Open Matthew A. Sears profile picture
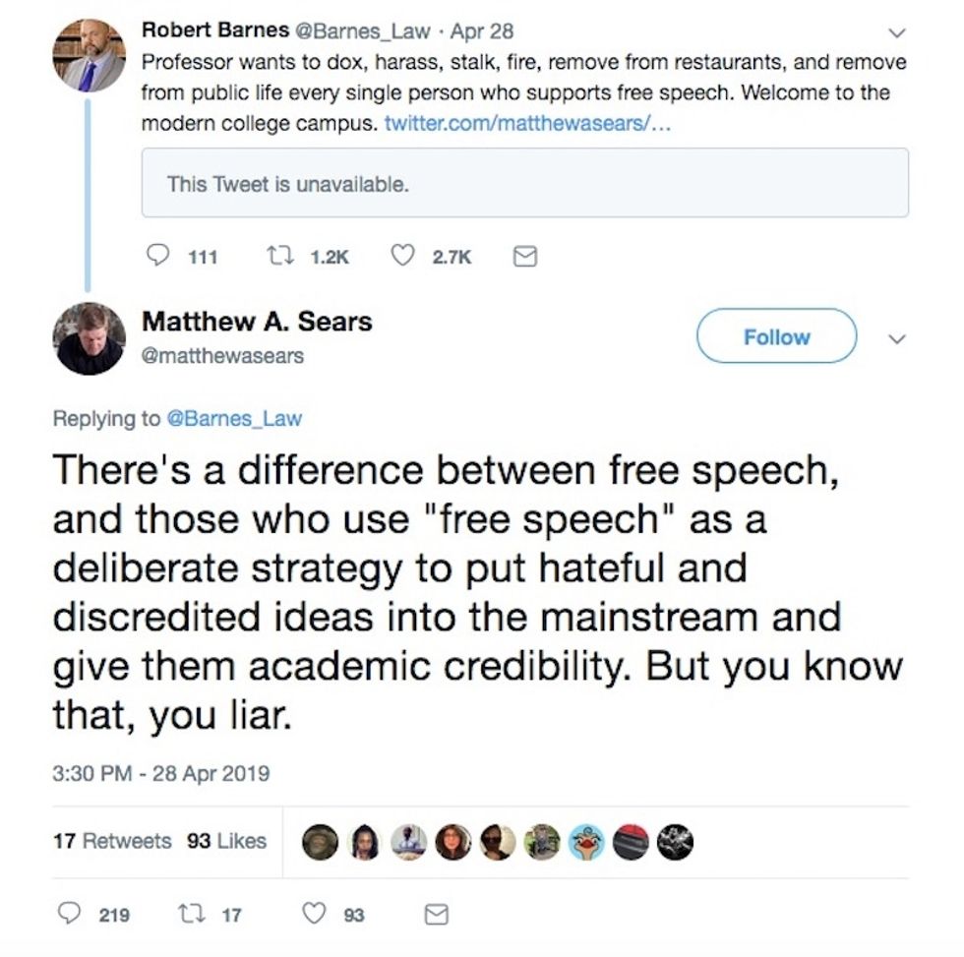The height and width of the screenshot is (957, 964). click(89, 338)
